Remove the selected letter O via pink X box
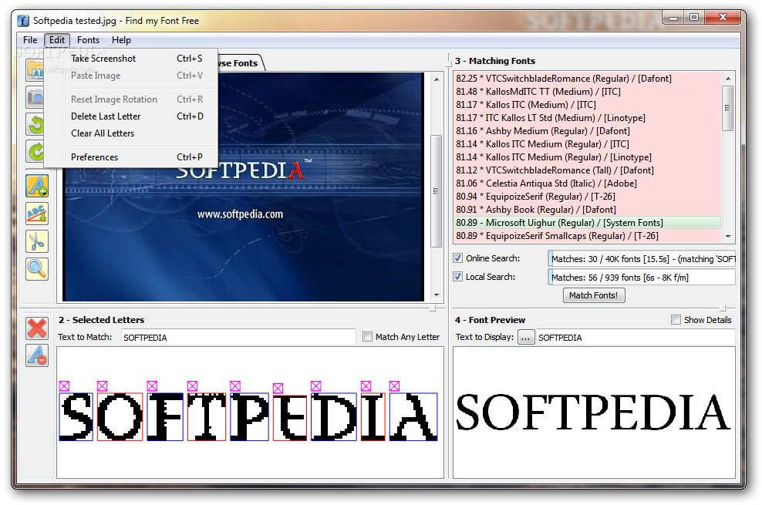Viewport: 762px width, 505px height. coord(102,386)
